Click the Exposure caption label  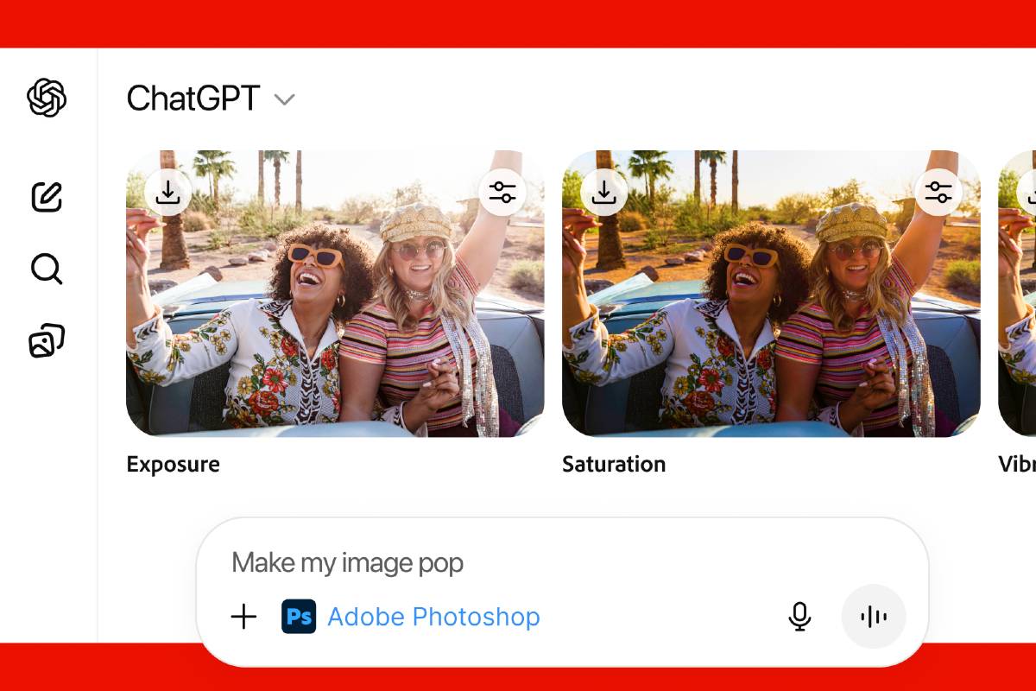pyautogui.click(x=173, y=465)
